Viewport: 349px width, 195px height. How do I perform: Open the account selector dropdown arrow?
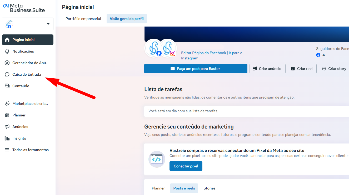point(48,24)
